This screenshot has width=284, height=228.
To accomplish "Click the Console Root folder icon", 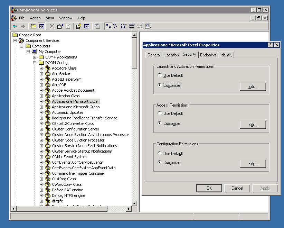I will pyautogui.click(x=15, y=35).
